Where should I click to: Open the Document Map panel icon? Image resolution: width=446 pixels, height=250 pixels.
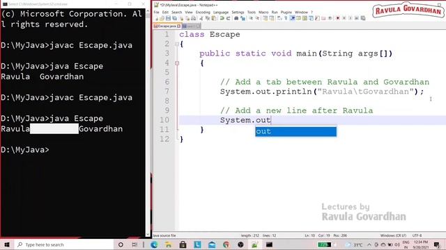[x=305, y=18]
